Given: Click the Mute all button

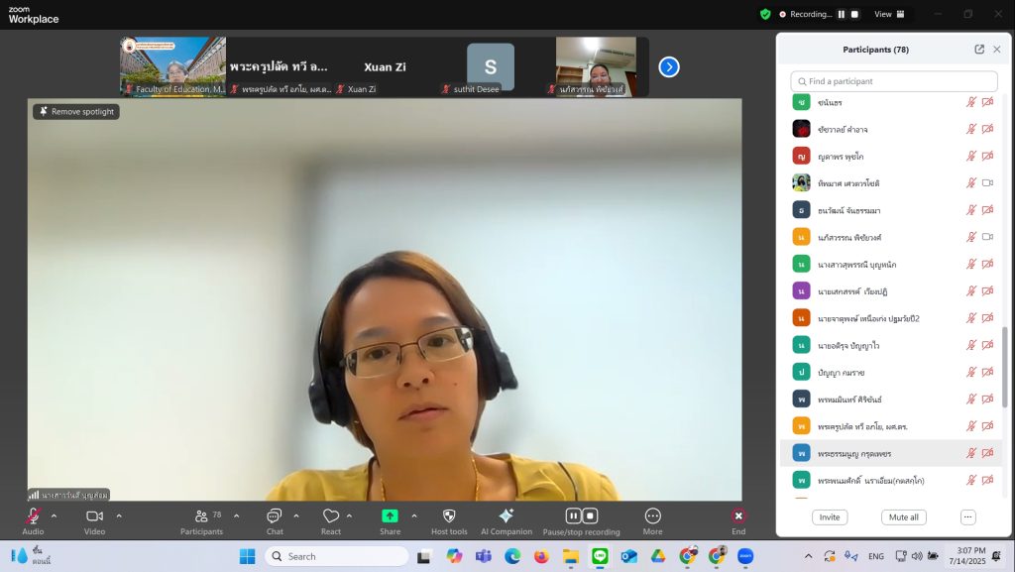Looking at the screenshot, I should tap(904, 517).
